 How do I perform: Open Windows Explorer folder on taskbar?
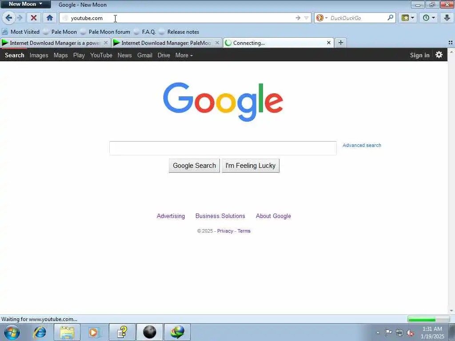click(x=67, y=332)
